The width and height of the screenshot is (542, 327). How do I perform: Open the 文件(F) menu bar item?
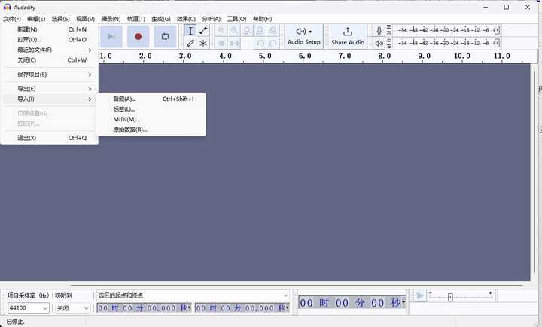[12, 19]
